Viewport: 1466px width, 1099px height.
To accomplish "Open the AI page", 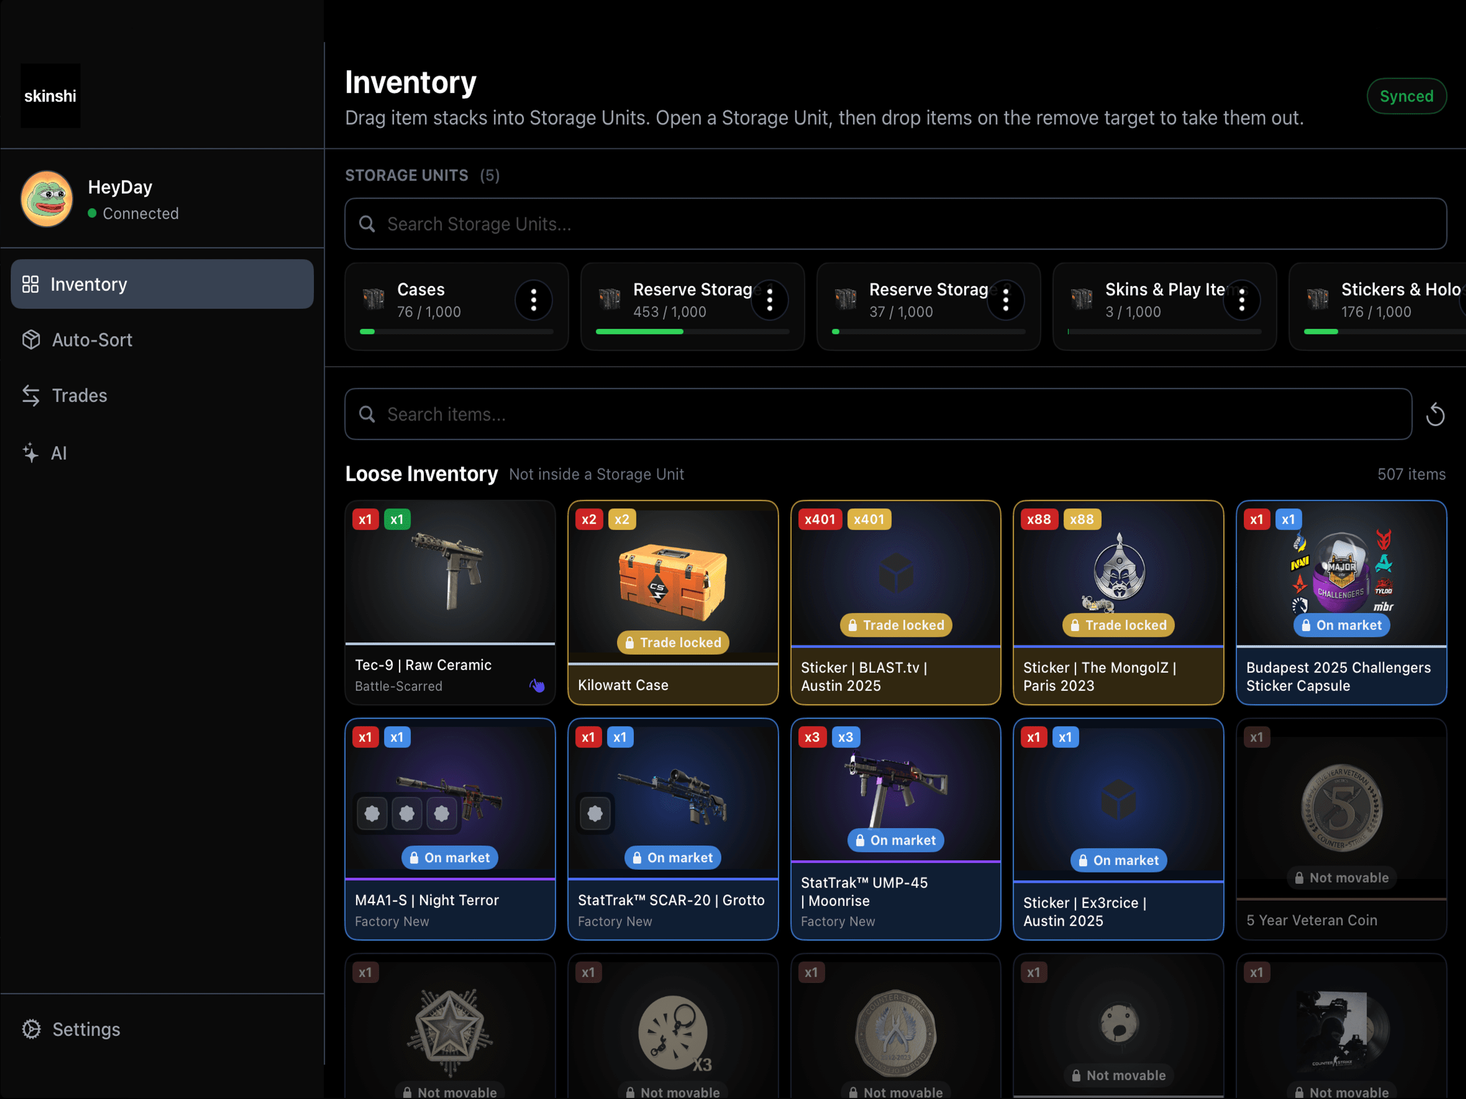I will (162, 453).
